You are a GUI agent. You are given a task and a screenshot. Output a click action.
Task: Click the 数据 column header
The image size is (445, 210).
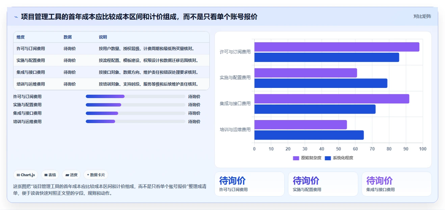[68, 37]
